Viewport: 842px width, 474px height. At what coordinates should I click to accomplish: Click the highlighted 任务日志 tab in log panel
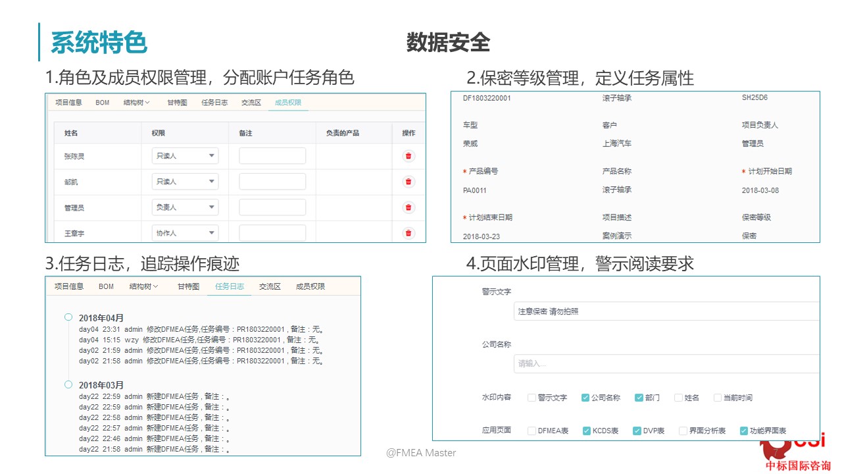(230, 286)
